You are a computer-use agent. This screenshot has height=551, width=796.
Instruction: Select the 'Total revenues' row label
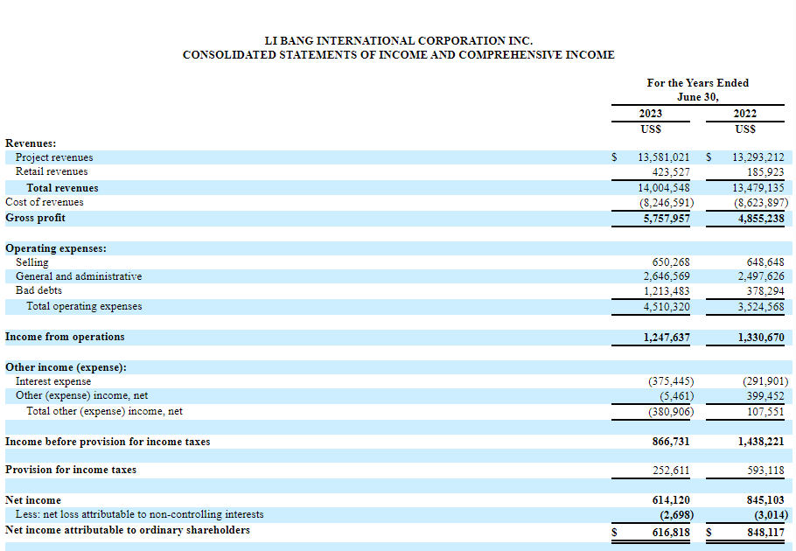click(62, 188)
